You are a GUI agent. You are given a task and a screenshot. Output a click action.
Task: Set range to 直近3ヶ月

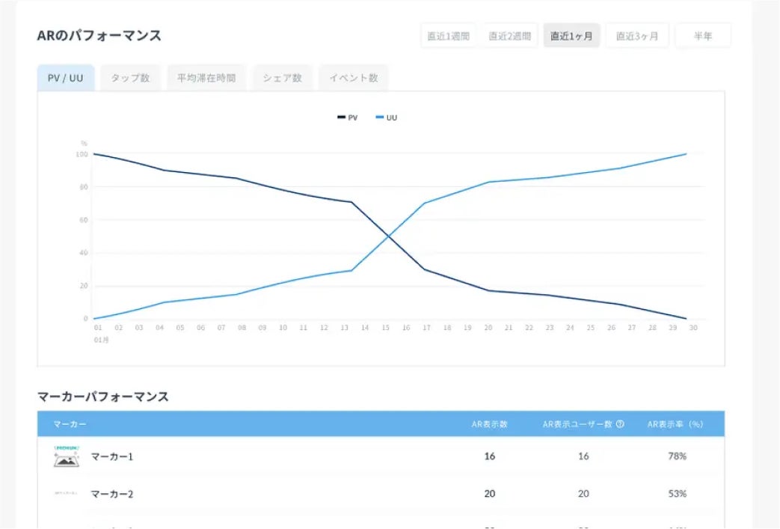[637, 36]
